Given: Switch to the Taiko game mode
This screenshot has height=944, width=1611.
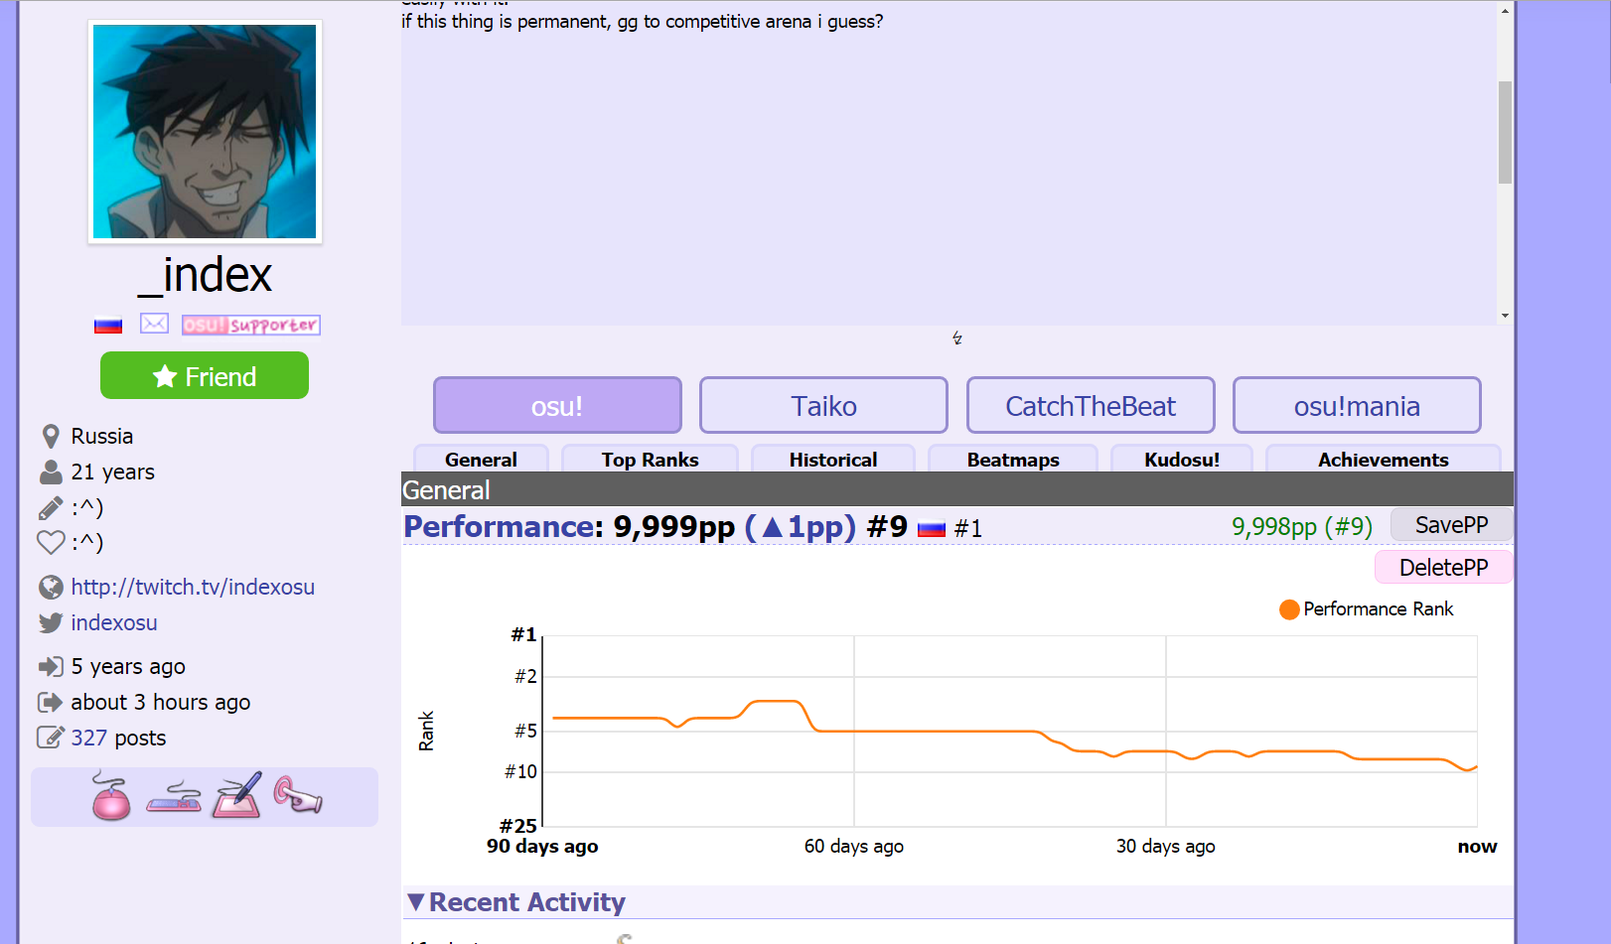Looking at the screenshot, I should point(823,405).
